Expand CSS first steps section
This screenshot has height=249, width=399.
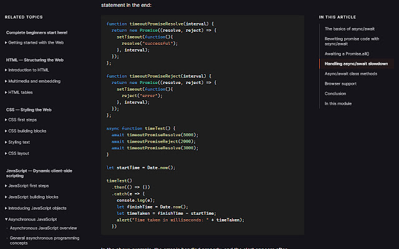pyautogui.click(x=21, y=120)
